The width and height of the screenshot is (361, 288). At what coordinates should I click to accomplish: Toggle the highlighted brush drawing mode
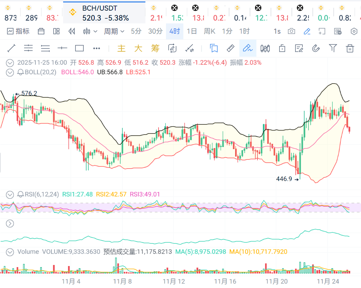248,48
